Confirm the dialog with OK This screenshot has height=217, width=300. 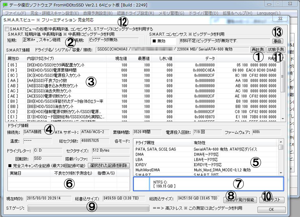point(271,210)
